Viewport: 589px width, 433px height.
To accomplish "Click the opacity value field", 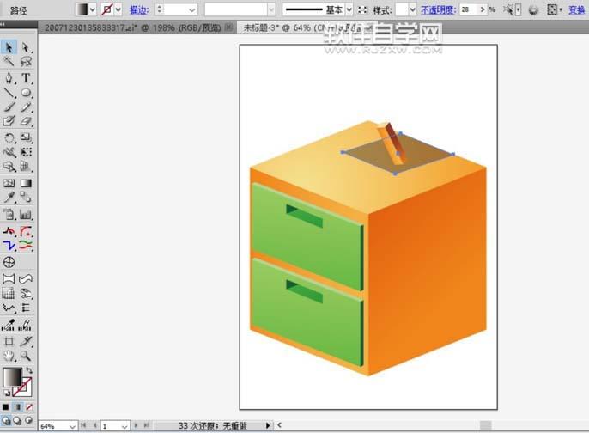I will [x=469, y=9].
